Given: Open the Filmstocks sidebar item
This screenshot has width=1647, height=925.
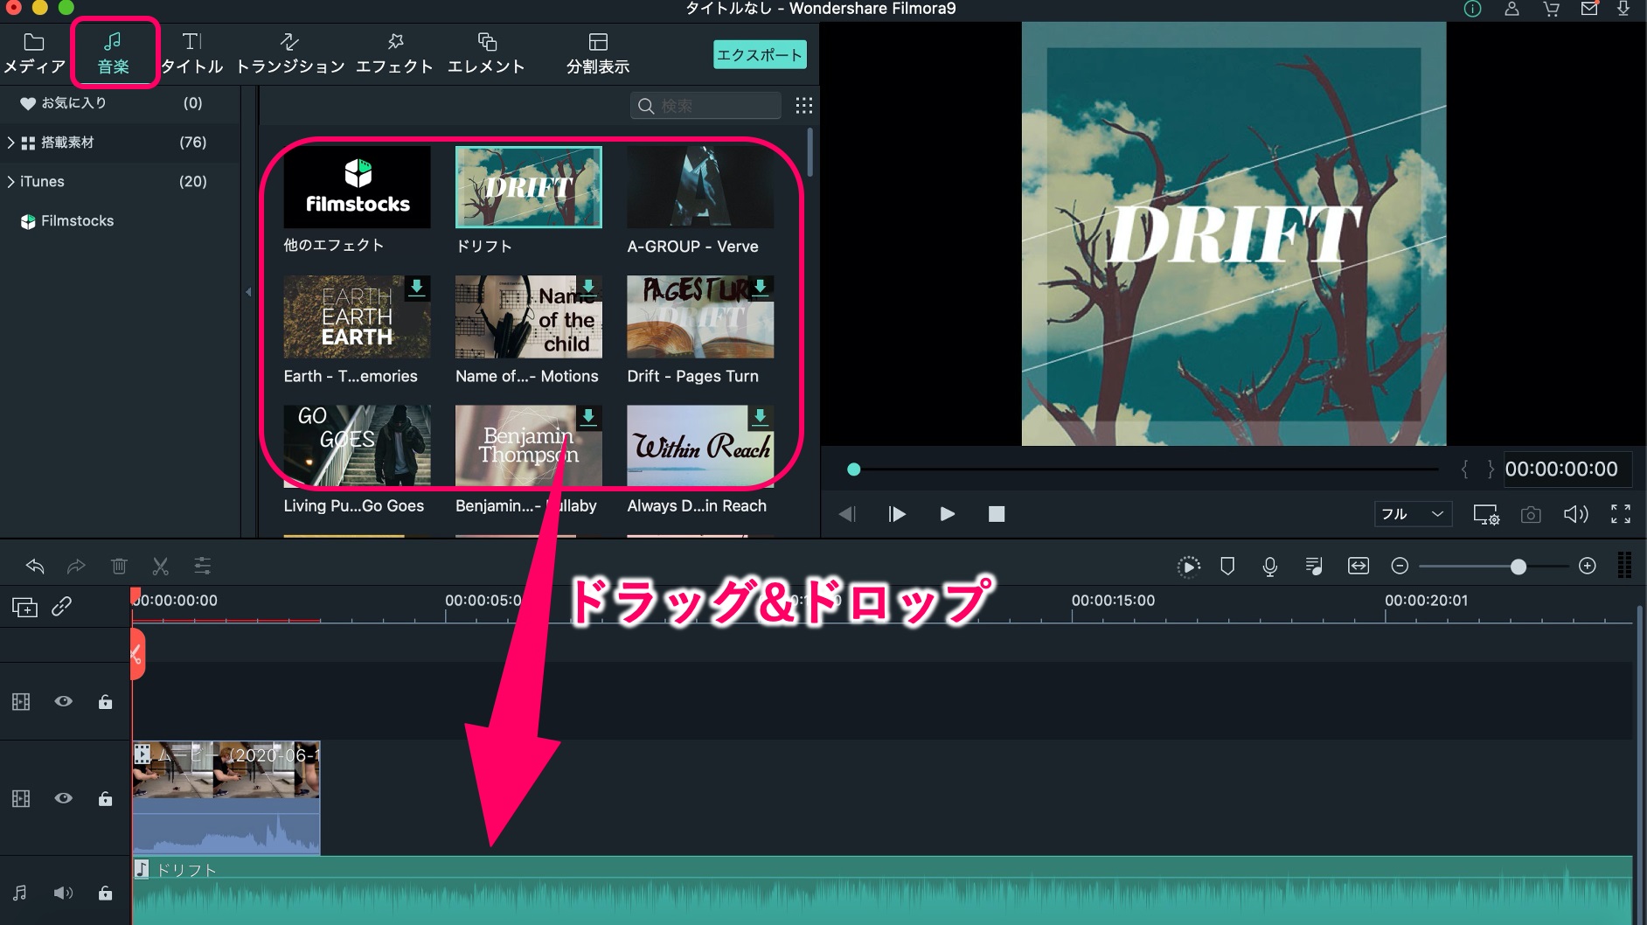Looking at the screenshot, I should (x=68, y=220).
